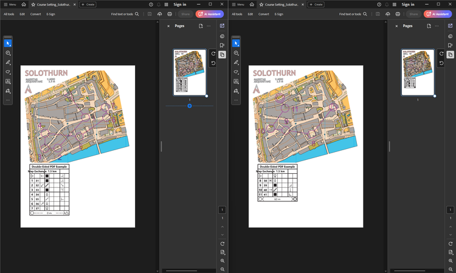
Task: Zoom in via right window's bottom rail
Action: 451,261
